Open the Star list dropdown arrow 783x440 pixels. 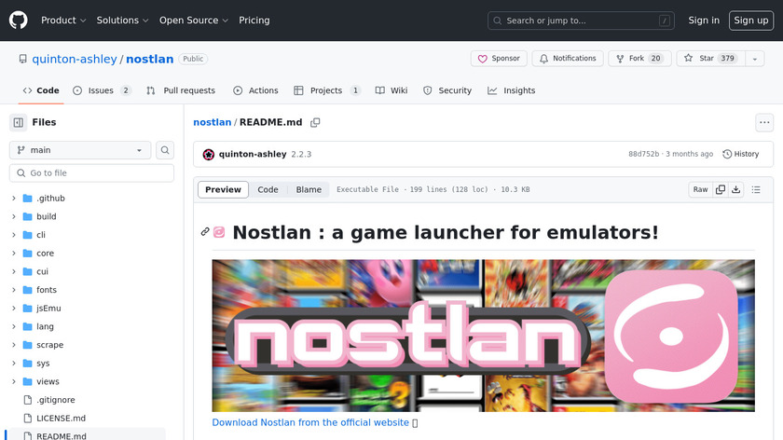point(754,59)
